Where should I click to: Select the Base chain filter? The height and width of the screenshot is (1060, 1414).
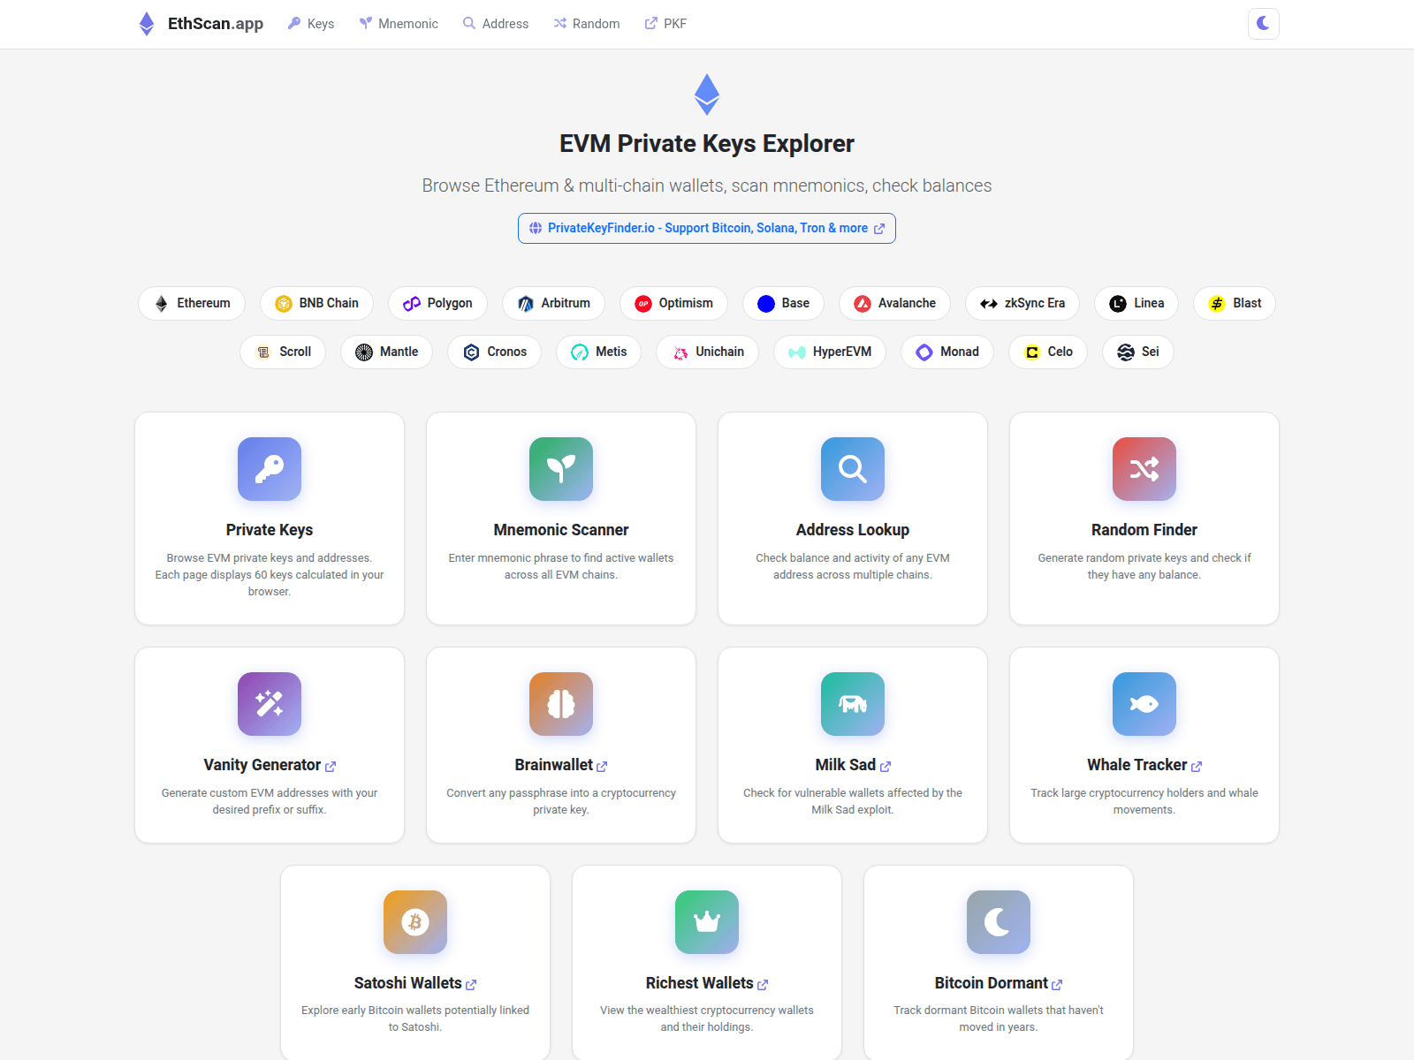coord(783,303)
